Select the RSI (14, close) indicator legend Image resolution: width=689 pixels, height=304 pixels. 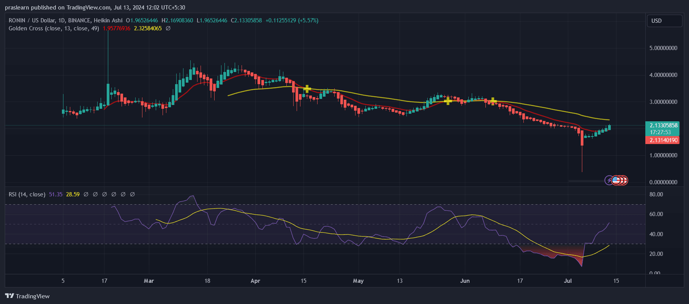(x=27, y=194)
